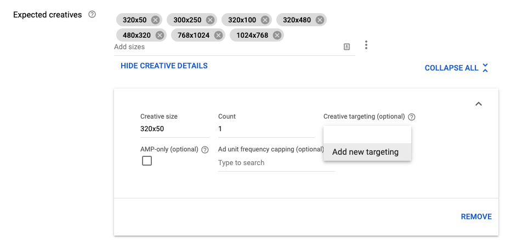Image resolution: width=511 pixels, height=240 pixels.
Task: Open the three-dot more options menu
Action: (x=366, y=45)
